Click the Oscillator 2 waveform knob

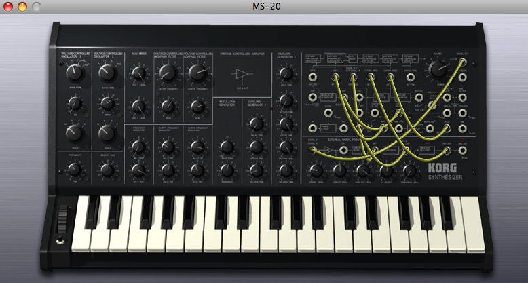[107, 73]
